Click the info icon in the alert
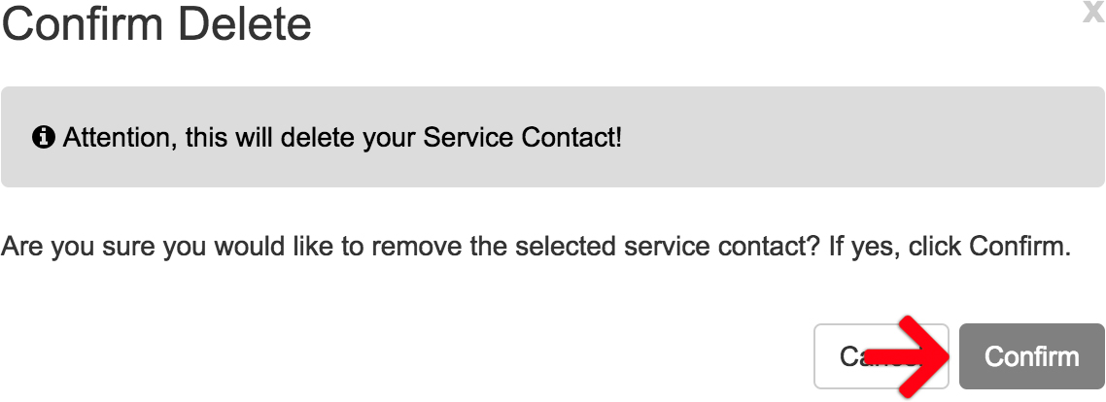The width and height of the screenshot is (1106, 402). click(x=44, y=137)
